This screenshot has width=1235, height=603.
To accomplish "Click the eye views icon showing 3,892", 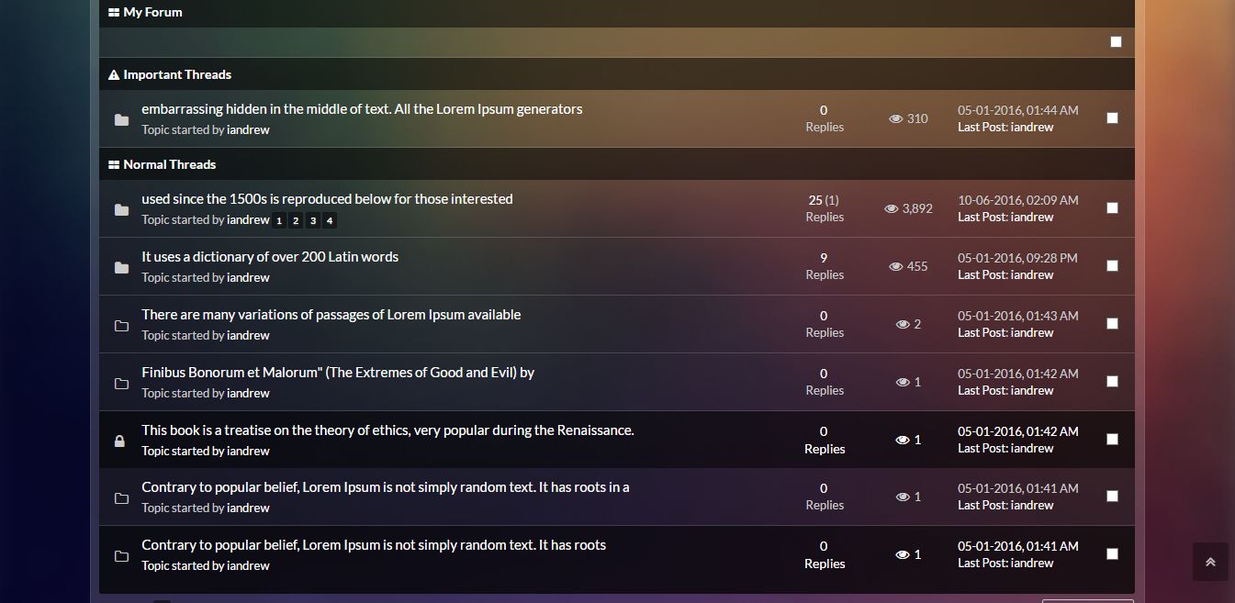I will coord(891,208).
